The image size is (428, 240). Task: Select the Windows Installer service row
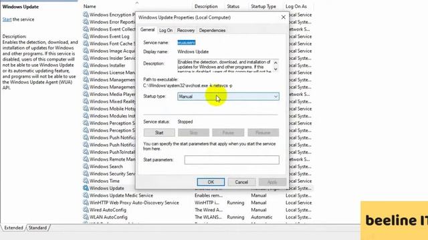pyautogui.click(x=108, y=65)
